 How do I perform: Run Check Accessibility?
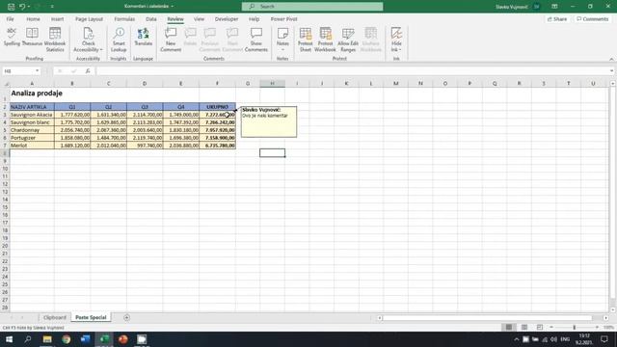point(88,40)
